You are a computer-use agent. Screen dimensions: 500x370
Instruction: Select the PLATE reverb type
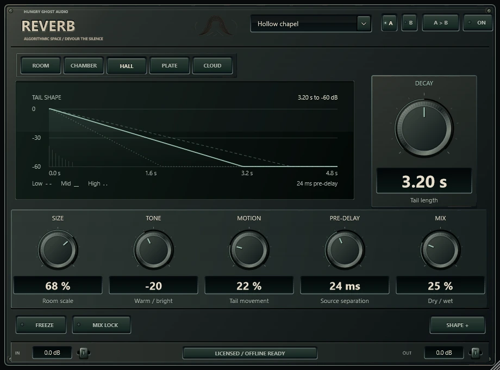pyautogui.click(x=170, y=65)
